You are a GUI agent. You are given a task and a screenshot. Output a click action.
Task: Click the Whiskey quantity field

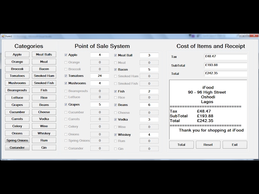click(x=149, y=135)
